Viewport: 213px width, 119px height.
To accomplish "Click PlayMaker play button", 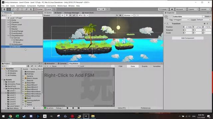I will coord(68,108).
